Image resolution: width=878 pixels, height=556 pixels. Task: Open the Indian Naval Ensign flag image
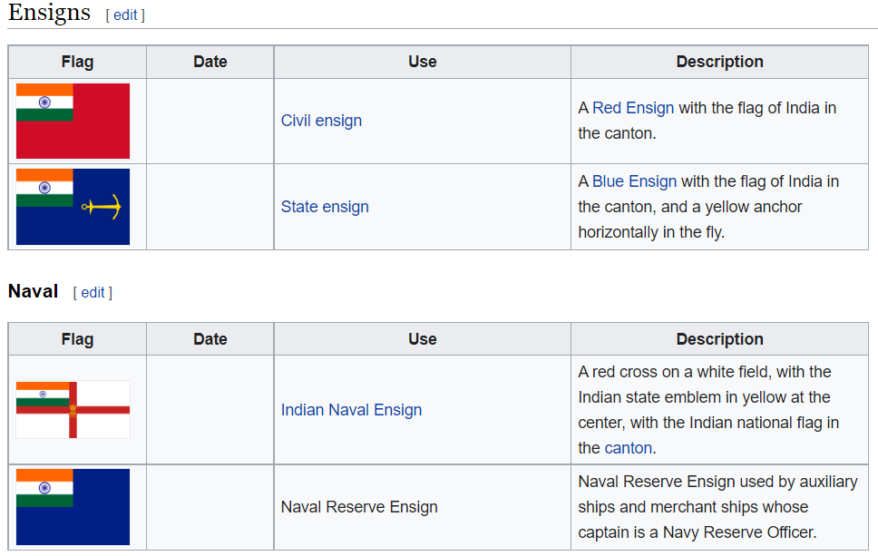click(73, 409)
